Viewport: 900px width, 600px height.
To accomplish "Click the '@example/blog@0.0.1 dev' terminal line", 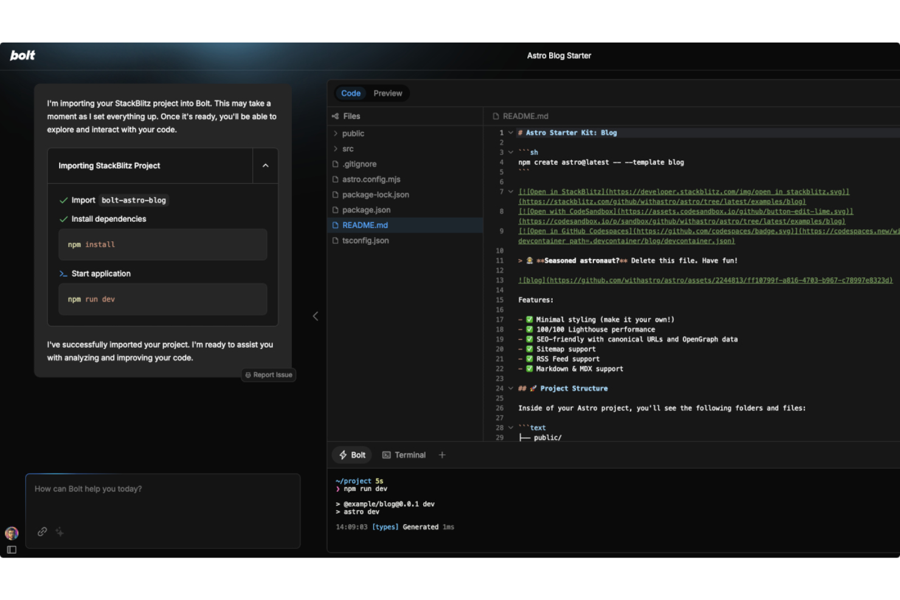I will [x=385, y=504].
